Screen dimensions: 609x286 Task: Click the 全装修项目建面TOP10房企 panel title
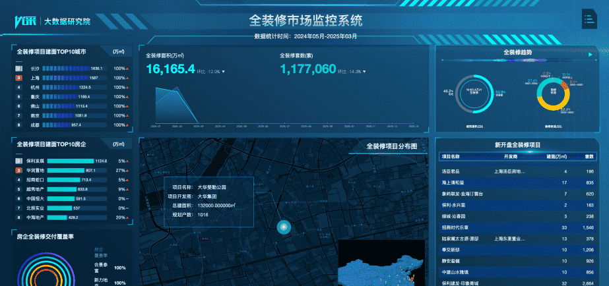[x=51, y=144]
